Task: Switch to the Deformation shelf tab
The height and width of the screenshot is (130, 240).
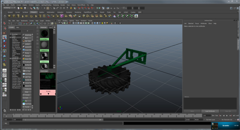Action: (50, 12)
